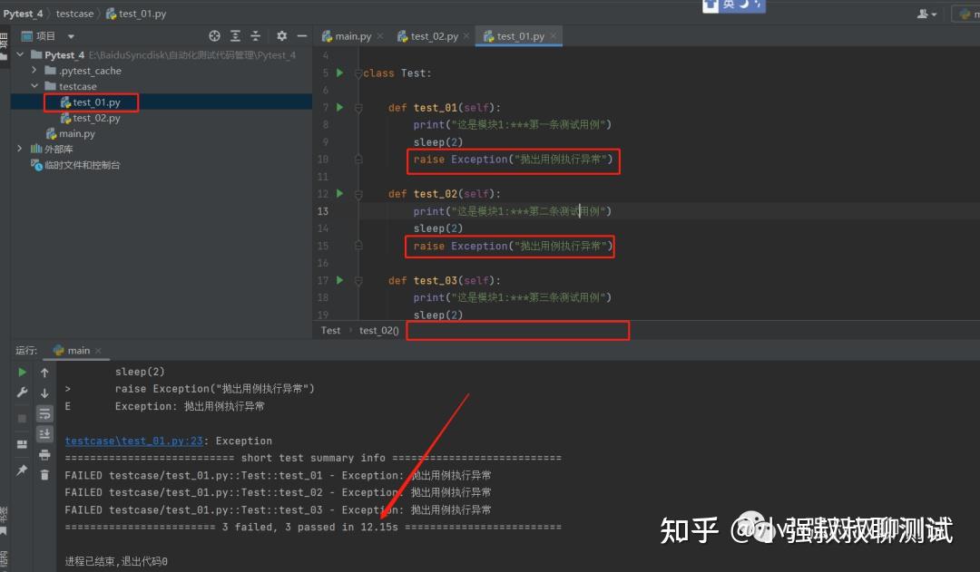Fold test_03 method at line 17
Viewport: 980px width, 572px height.
[358, 280]
